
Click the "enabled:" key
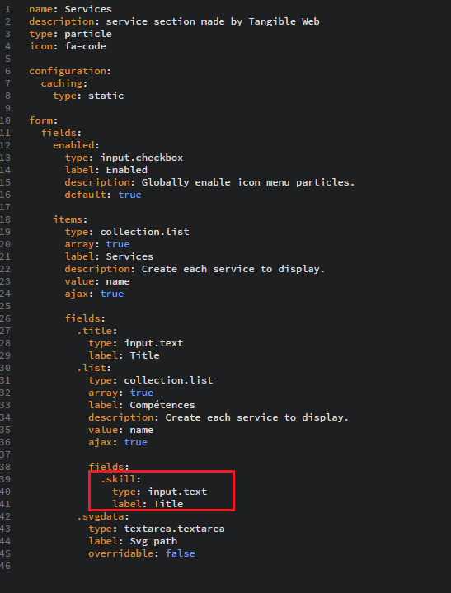point(76,145)
